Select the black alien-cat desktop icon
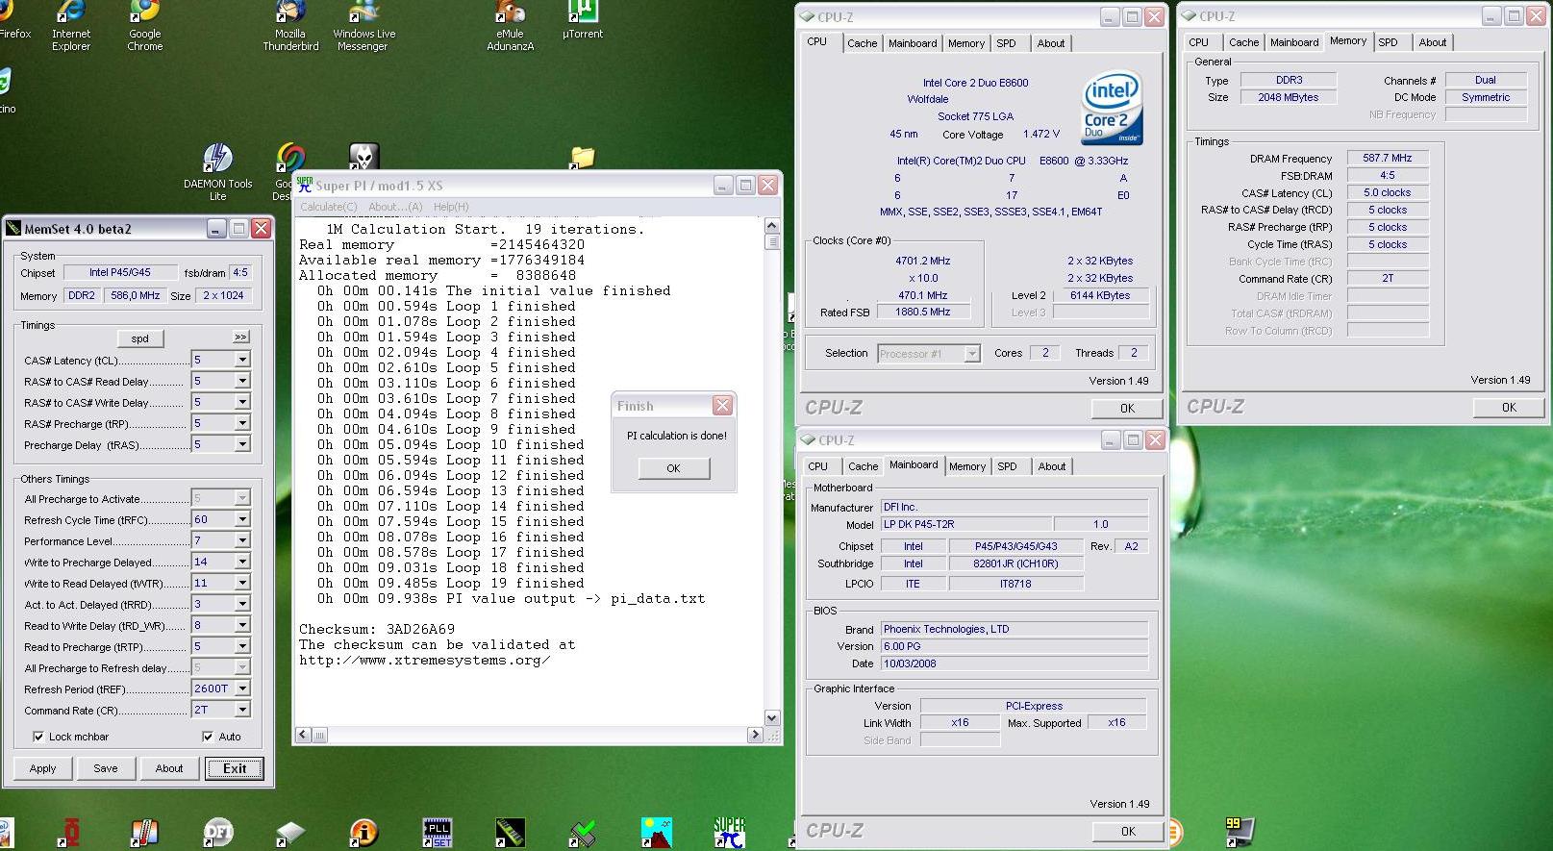 363,157
